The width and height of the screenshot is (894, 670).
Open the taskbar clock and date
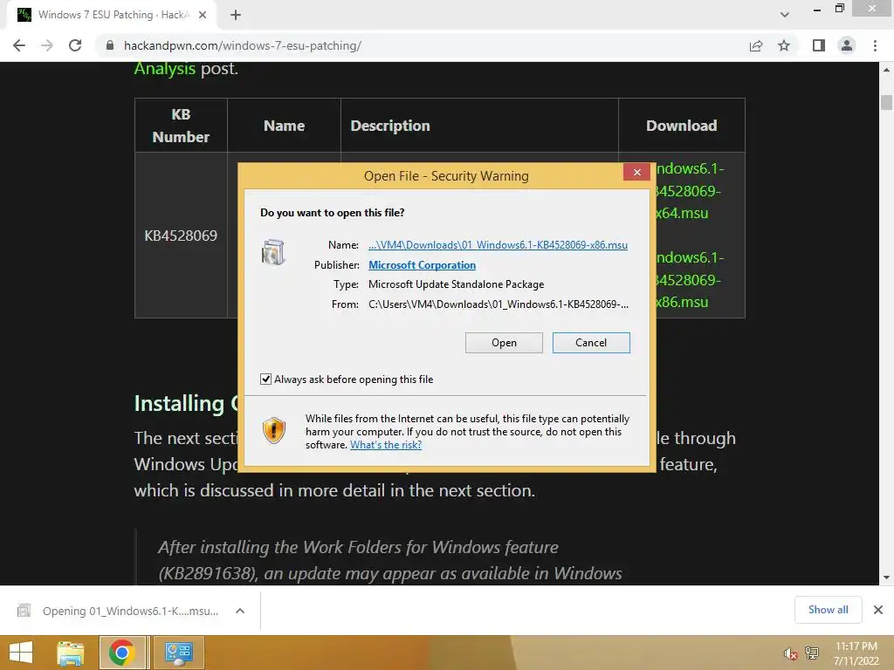click(856, 653)
